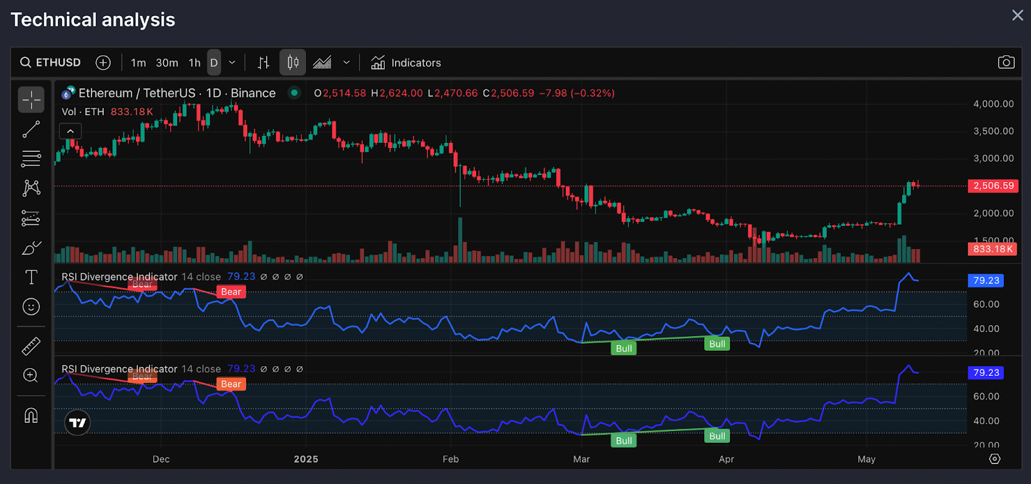Expand the timeframe interval dropdown
The image size is (1031, 484).
click(x=232, y=62)
